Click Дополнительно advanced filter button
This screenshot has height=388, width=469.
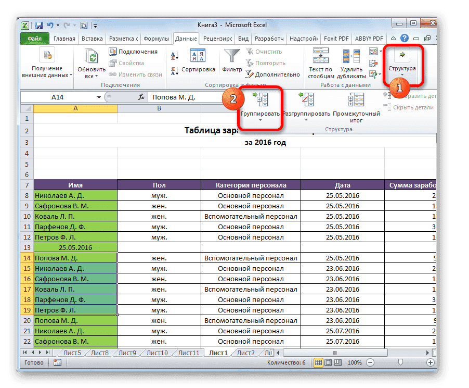pyautogui.click(x=273, y=74)
